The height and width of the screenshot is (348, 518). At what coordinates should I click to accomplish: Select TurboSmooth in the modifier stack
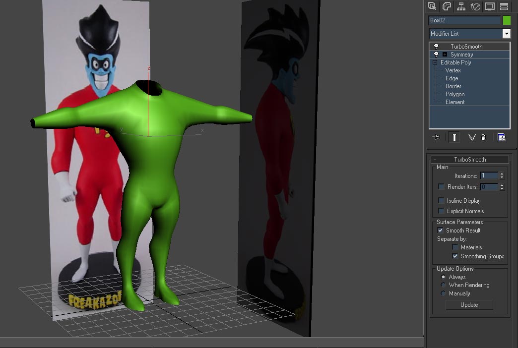coord(466,47)
